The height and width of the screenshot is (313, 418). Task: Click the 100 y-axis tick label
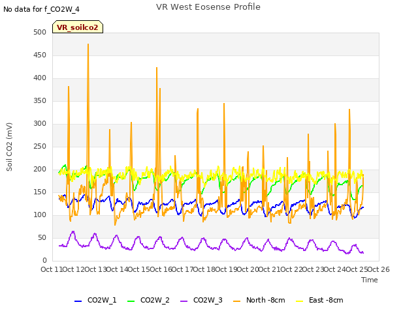click(40, 215)
